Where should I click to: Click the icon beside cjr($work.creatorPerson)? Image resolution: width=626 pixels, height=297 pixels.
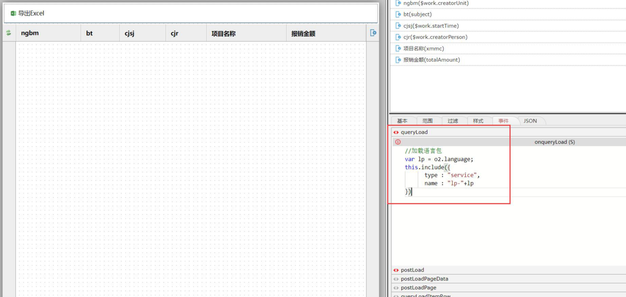(398, 37)
